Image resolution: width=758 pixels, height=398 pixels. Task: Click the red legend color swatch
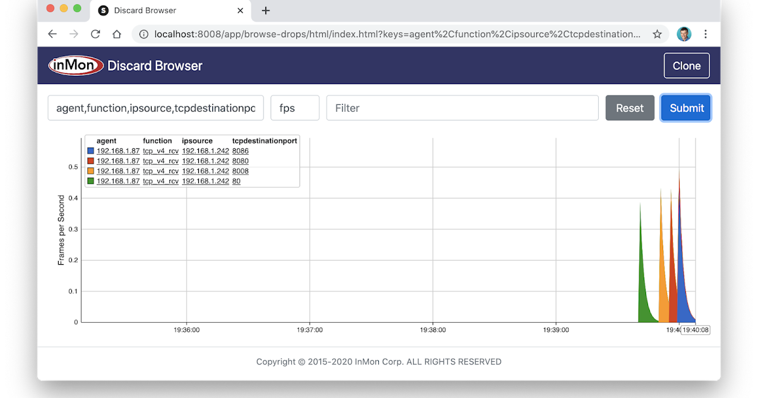[x=90, y=161]
